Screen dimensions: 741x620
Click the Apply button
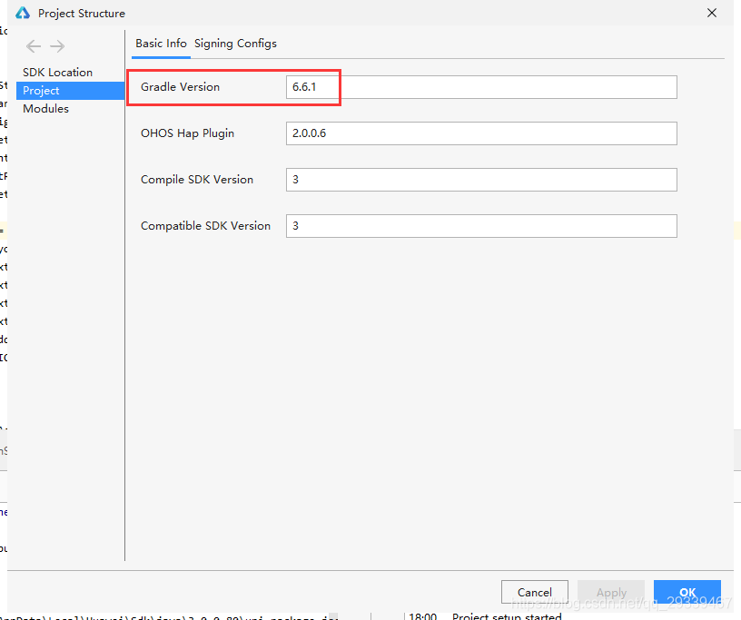click(x=611, y=592)
